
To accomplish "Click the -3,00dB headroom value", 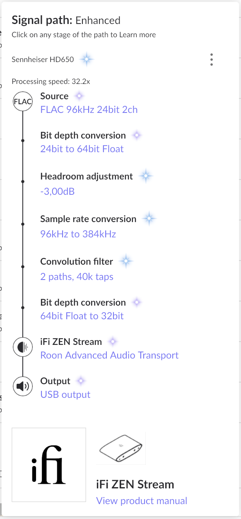I will [x=58, y=191].
